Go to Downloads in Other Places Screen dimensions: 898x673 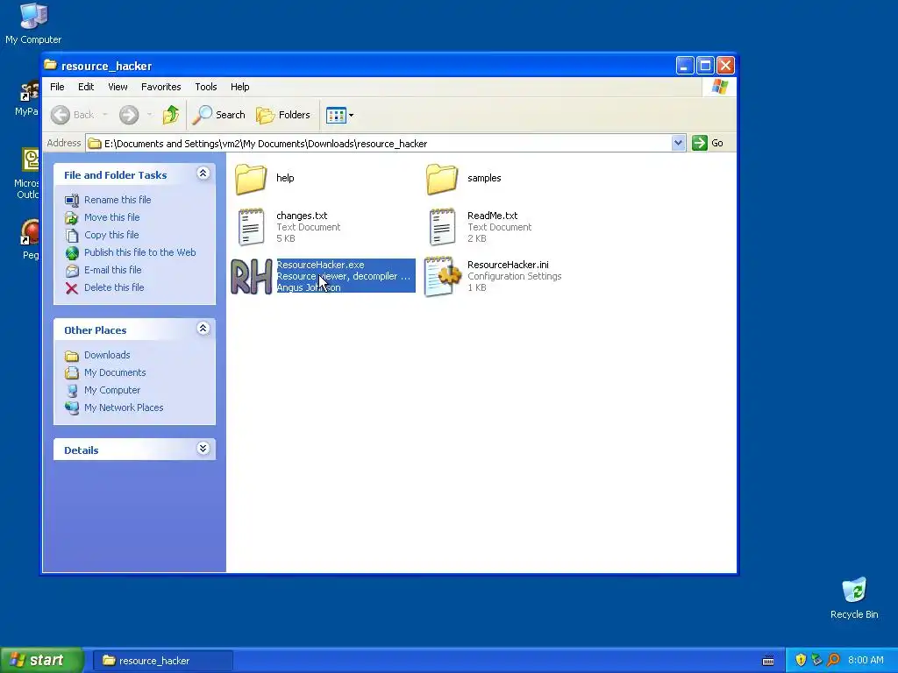107,356
